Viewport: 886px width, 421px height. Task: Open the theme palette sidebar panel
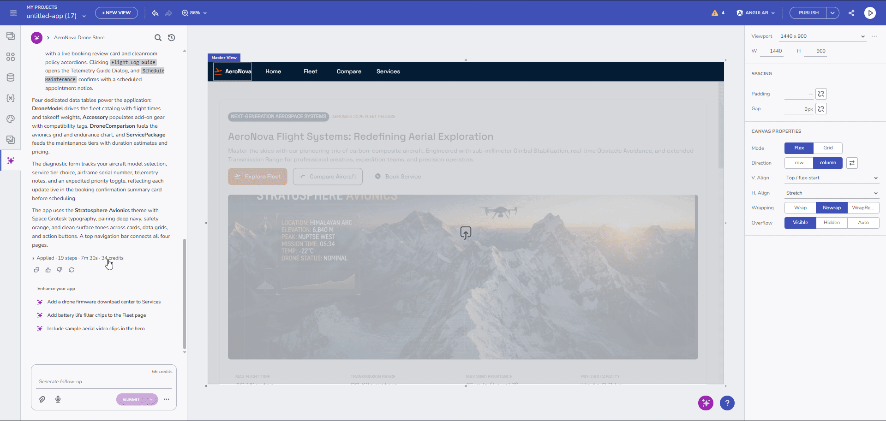(11, 119)
